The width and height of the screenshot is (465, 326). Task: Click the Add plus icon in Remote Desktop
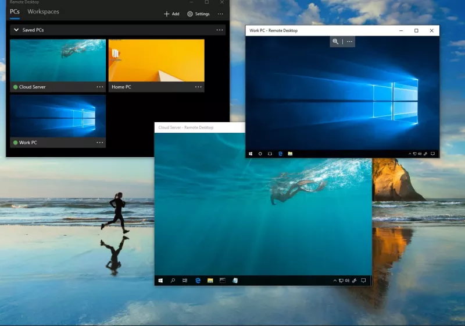167,14
